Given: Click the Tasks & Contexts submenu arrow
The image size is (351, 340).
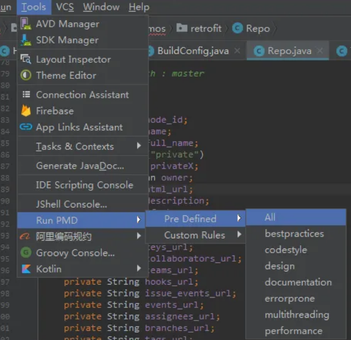Looking at the screenshot, I should point(139,146).
